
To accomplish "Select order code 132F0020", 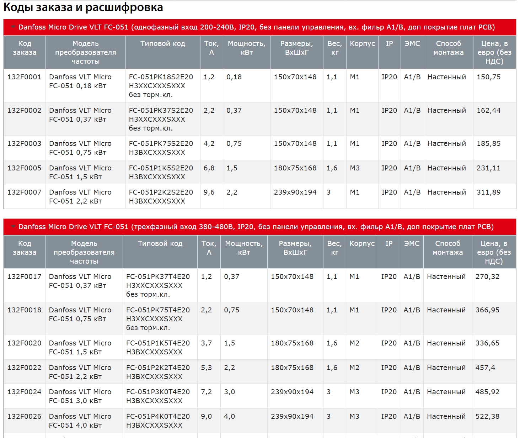I will [x=24, y=343].
